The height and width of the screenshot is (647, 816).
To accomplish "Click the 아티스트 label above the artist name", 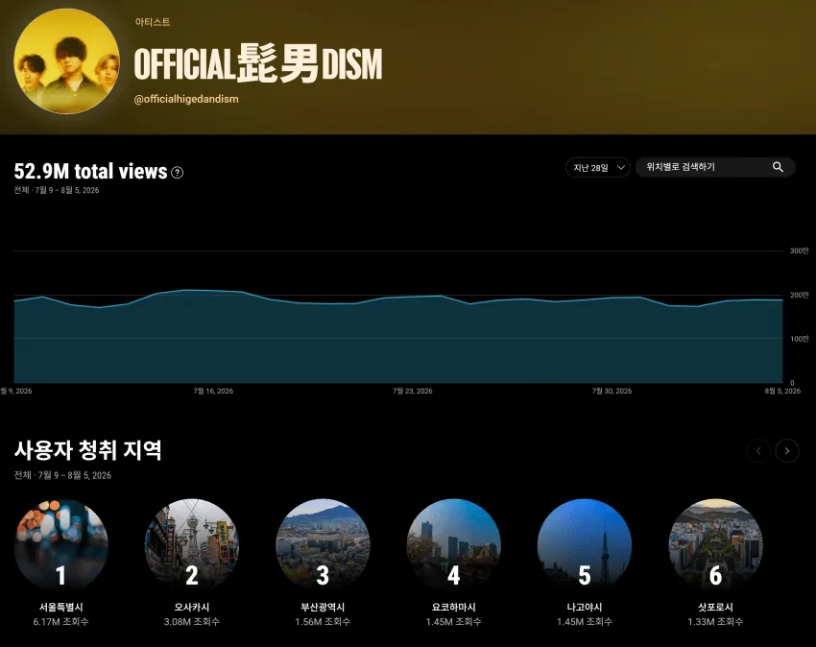I will click(153, 22).
